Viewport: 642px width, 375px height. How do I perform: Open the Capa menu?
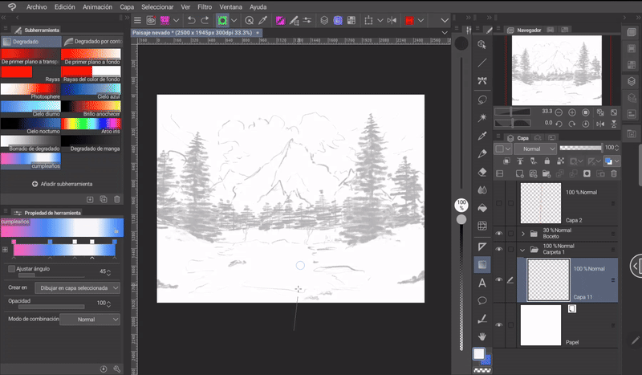click(x=127, y=6)
